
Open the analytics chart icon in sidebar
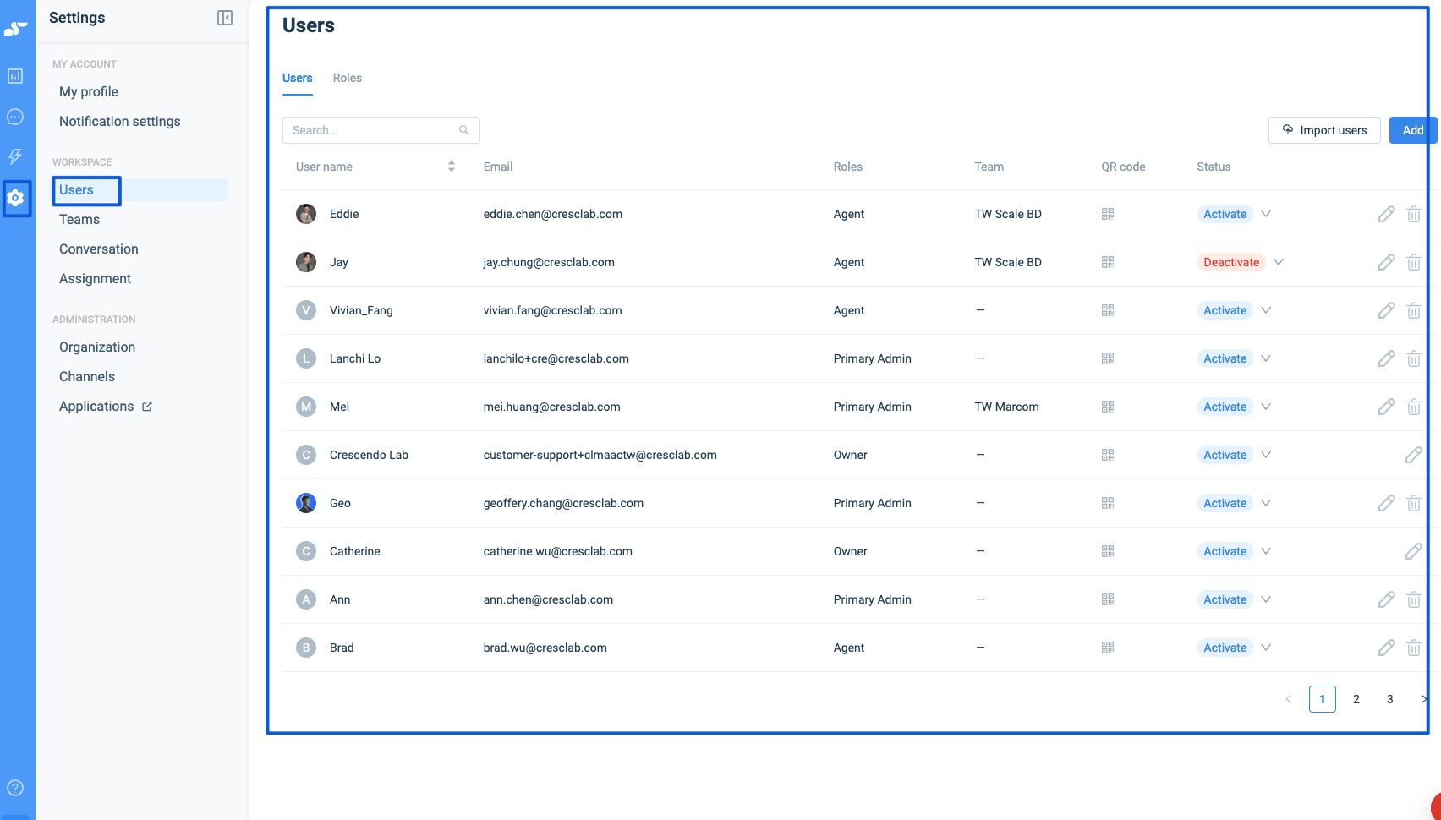coord(15,76)
